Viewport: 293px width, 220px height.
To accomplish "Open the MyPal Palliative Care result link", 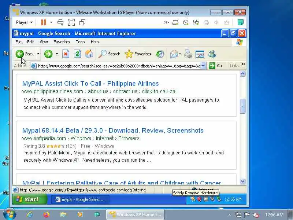I will coord(122,182).
